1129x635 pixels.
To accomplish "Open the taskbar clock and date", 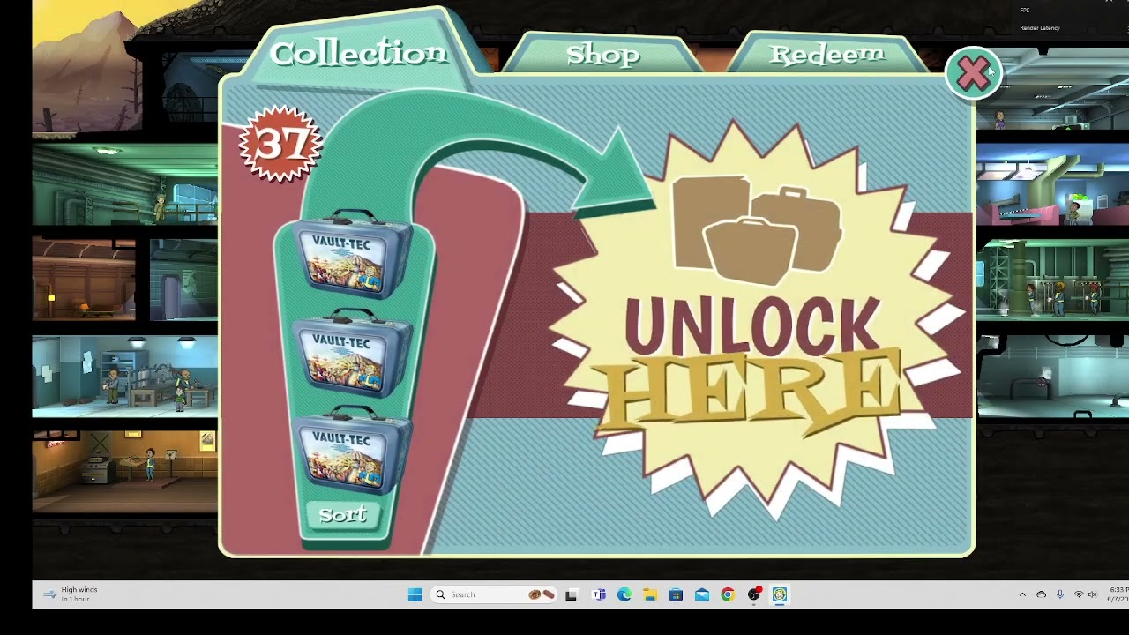I will pos(1118,594).
